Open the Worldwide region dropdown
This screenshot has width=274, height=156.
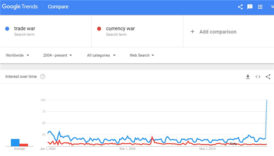point(17,55)
